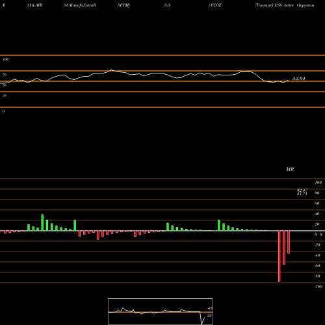Click the value 48 in mini chart
Screen dimensions: 325x325
(210, 308)
